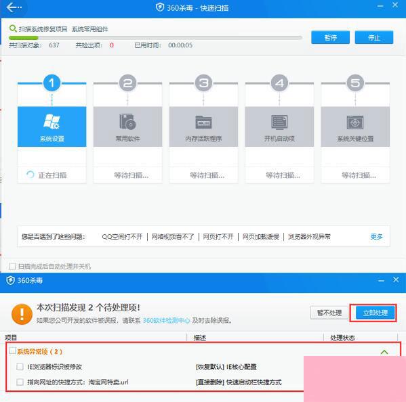This screenshot has width=406, height=402.
Task: Select the 浏览器外观异常 problem link
Action: click(309, 237)
